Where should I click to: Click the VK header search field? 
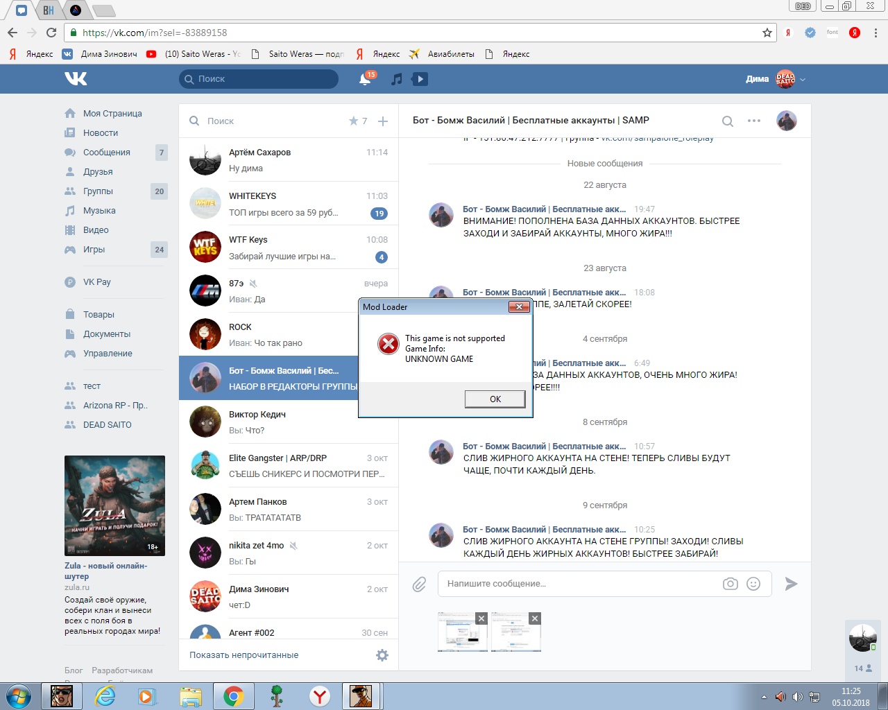coord(259,79)
